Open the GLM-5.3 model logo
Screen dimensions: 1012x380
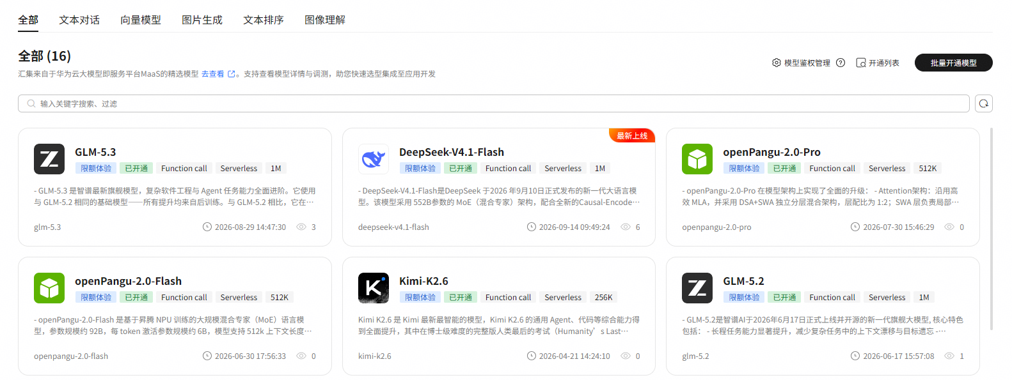pyautogui.click(x=49, y=159)
